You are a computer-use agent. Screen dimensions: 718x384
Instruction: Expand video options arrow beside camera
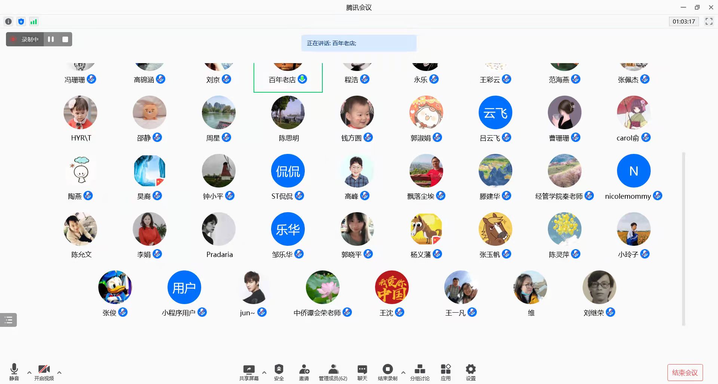59,372
